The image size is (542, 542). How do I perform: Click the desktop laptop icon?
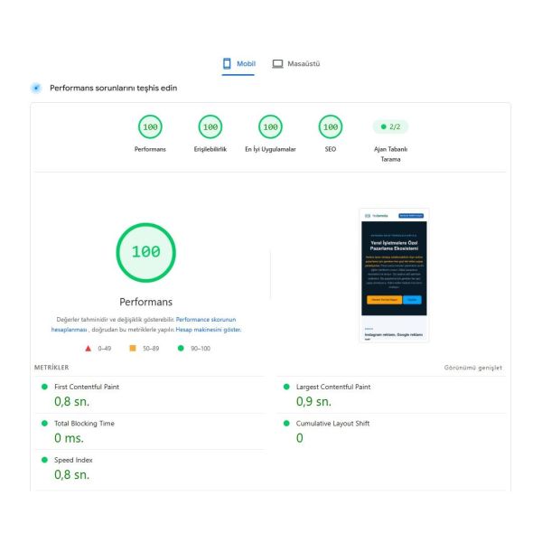pyautogui.click(x=277, y=64)
